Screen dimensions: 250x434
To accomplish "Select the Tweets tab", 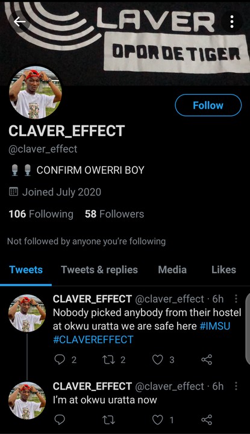I will tap(26, 269).
